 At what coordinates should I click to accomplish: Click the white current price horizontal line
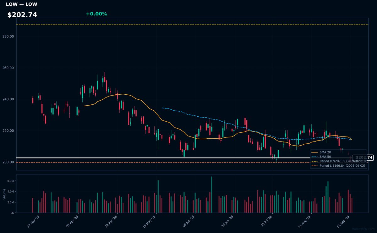(184, 158)
